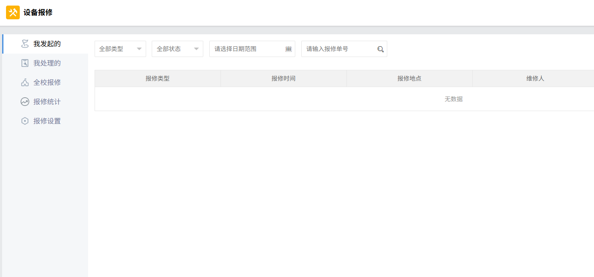
Task: Click the icon beside 我发起的
Action: [25, 44]
